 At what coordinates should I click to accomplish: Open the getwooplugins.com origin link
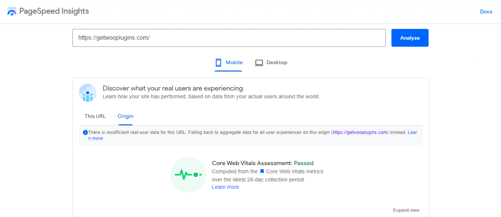(360, 132)
